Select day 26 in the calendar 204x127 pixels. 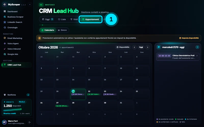pos(46,106)
